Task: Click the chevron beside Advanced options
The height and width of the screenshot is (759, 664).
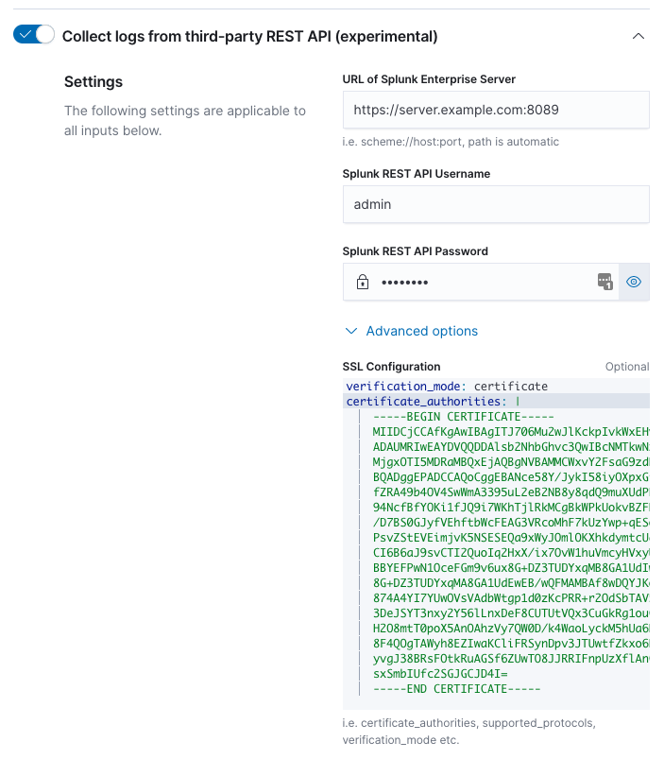Action: 350,331
